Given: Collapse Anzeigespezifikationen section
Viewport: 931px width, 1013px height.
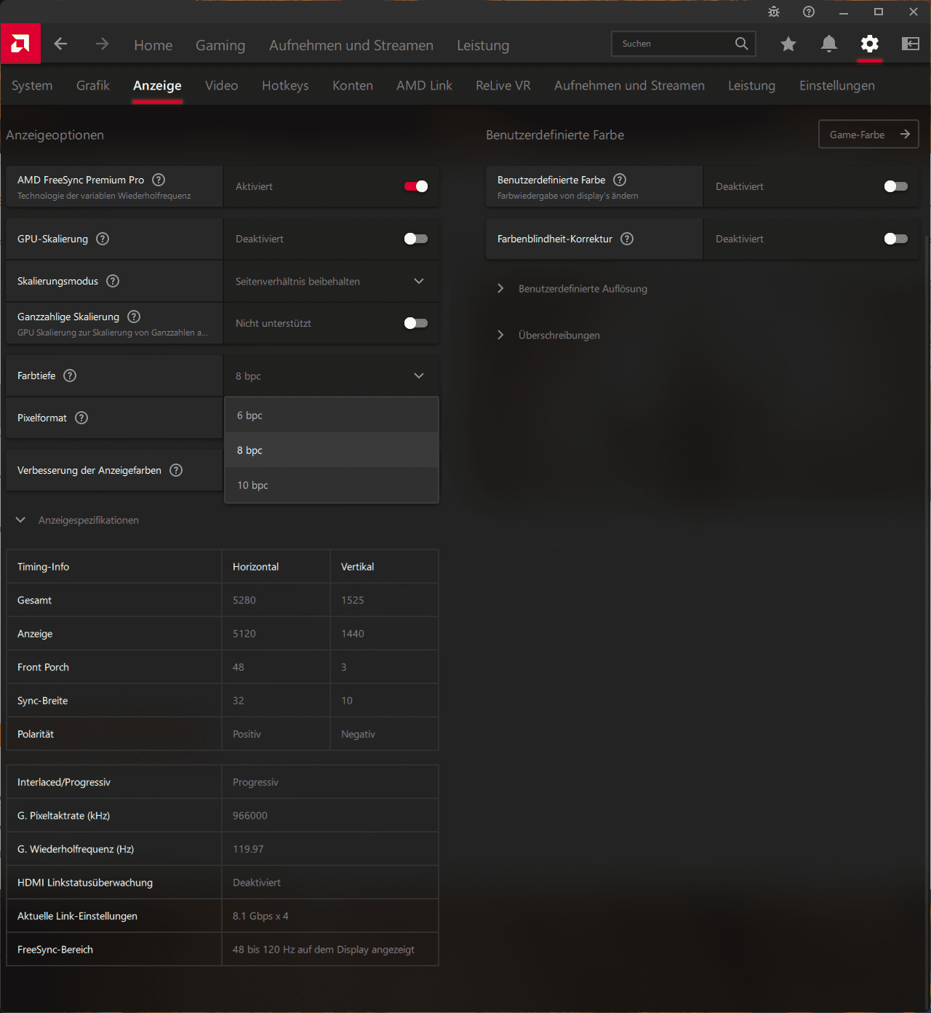Looking at the screenshot, I should click(20, 520).
